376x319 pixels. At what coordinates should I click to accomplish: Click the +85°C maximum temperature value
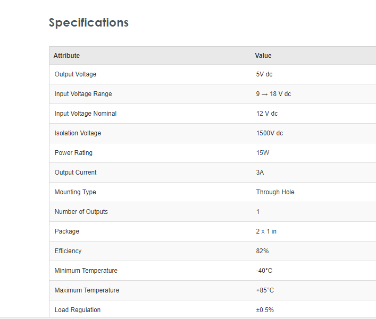pyautogui.click(x=265, y=290)
